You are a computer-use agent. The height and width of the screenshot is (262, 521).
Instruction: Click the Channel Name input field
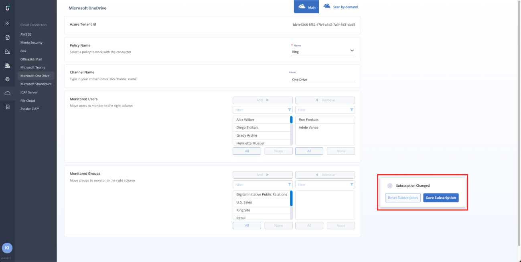pos(323,79)
